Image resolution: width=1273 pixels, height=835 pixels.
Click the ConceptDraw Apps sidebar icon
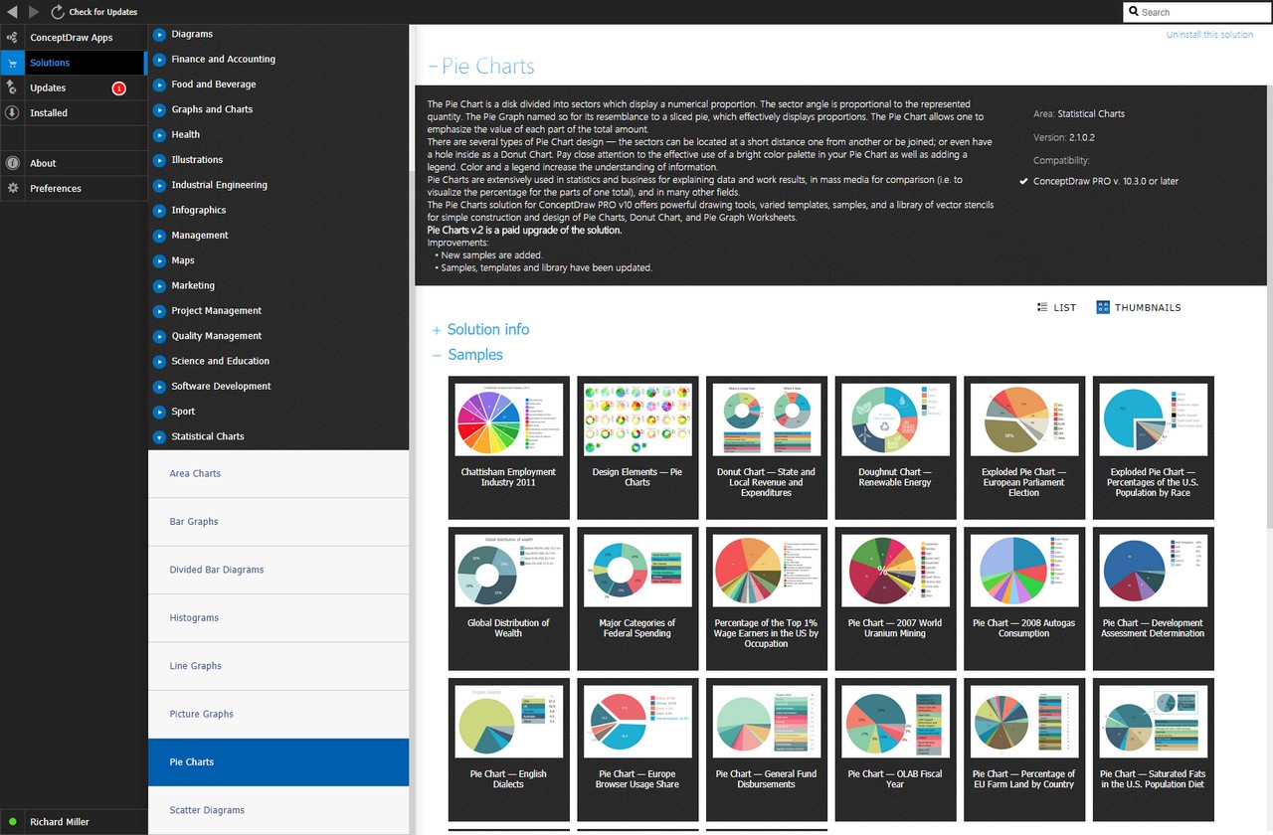(12, 38)
